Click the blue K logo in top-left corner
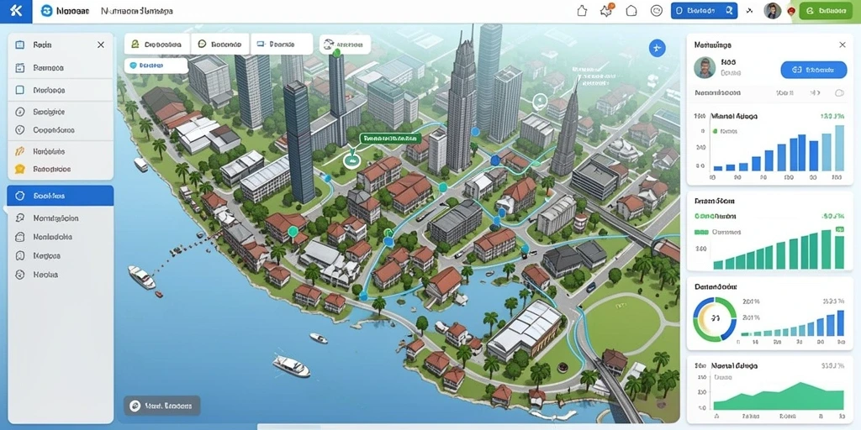 point(16,11)
